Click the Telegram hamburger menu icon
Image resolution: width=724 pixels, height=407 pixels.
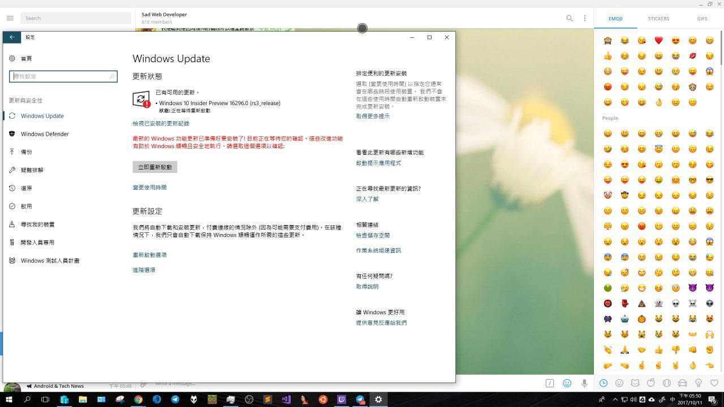(x=10, y=18)
